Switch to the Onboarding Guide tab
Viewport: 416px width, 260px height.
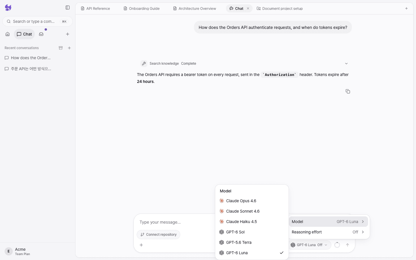pyautogui.click(x=142, y=8)
